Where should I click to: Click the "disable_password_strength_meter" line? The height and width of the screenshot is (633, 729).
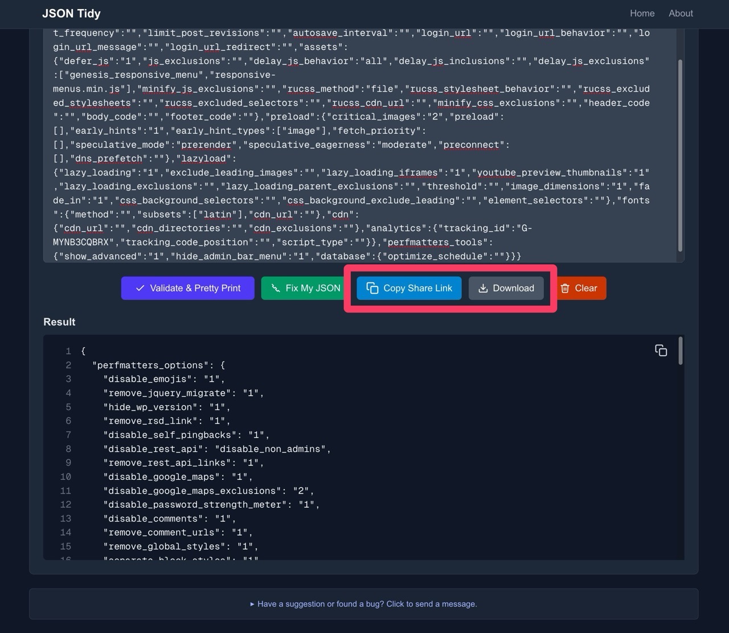[211, 504]
